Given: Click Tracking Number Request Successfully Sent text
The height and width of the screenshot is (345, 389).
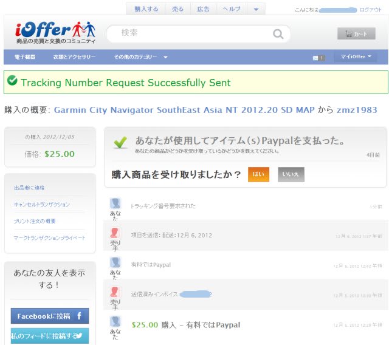Looking at the screenshot, I should click(126, 83).
